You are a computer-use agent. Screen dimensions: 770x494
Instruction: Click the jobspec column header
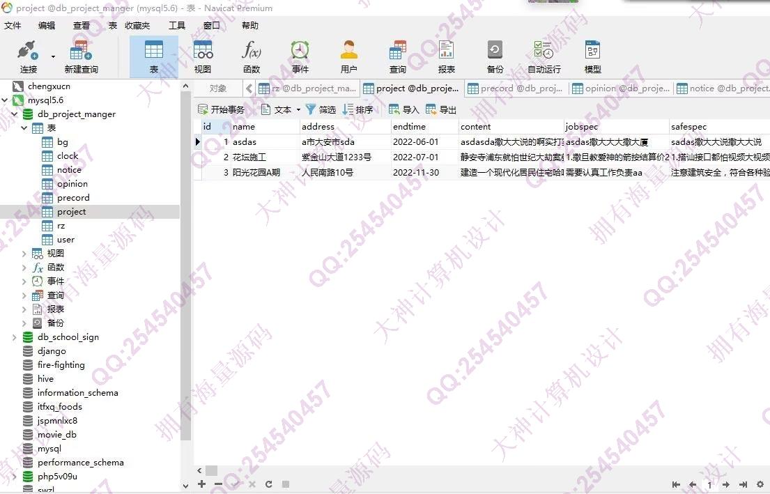tap(616, 127)
